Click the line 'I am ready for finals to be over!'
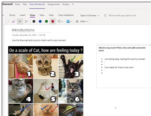The image size is (151, 116). (x=119, y=68)
